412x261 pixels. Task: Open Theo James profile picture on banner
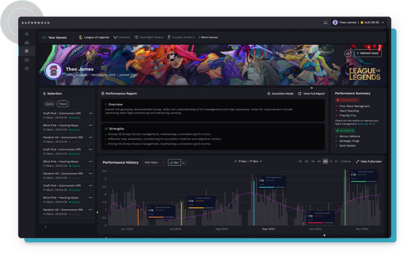point(53,71)
